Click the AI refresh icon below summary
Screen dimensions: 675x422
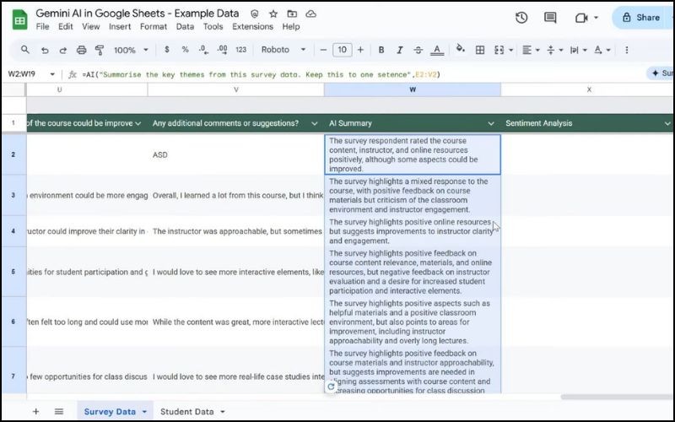pyautogui.click(x=331, y=387)
